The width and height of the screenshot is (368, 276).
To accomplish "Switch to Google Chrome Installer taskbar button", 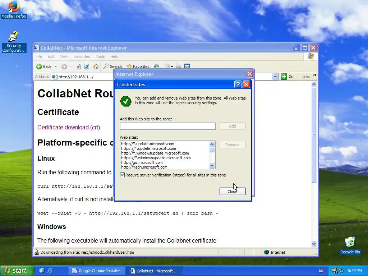I will click(x=96, y=271).
